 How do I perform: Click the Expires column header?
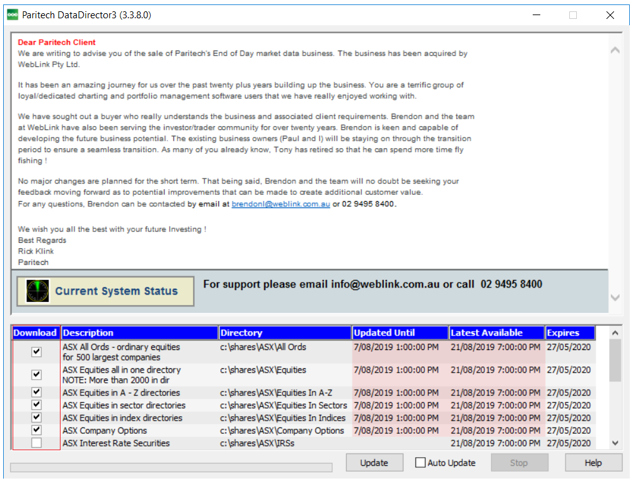click(570, 333)
